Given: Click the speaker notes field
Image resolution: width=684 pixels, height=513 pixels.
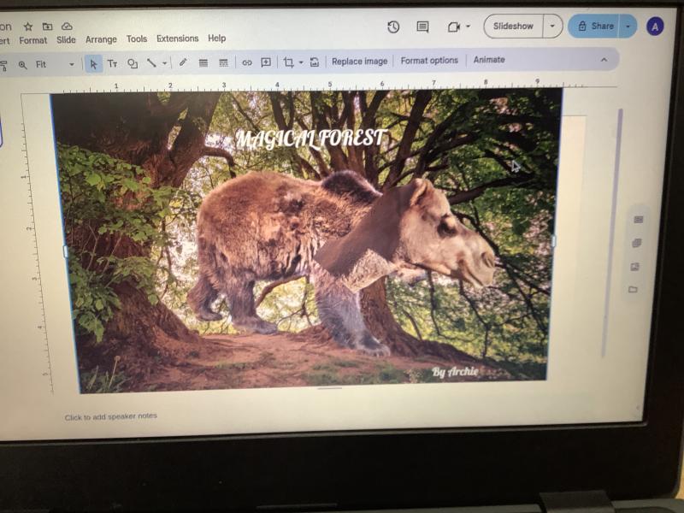Looking at the screenshot, I should click(111, 416).
